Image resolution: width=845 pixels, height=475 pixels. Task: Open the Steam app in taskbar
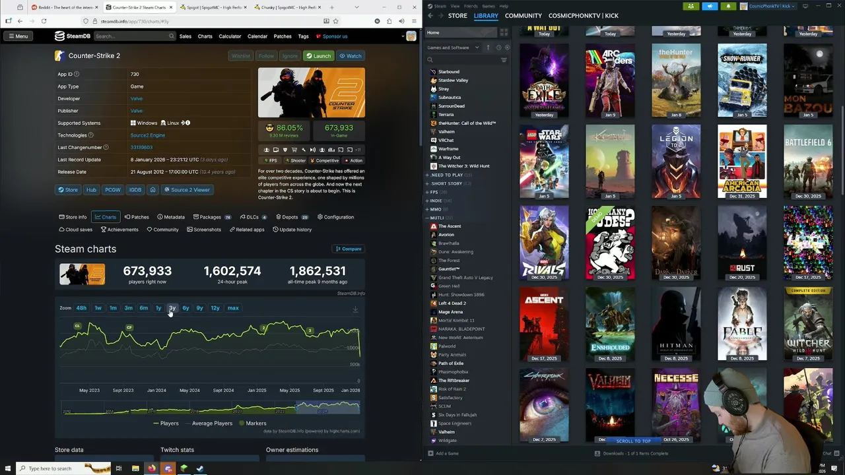pos(200,468)
